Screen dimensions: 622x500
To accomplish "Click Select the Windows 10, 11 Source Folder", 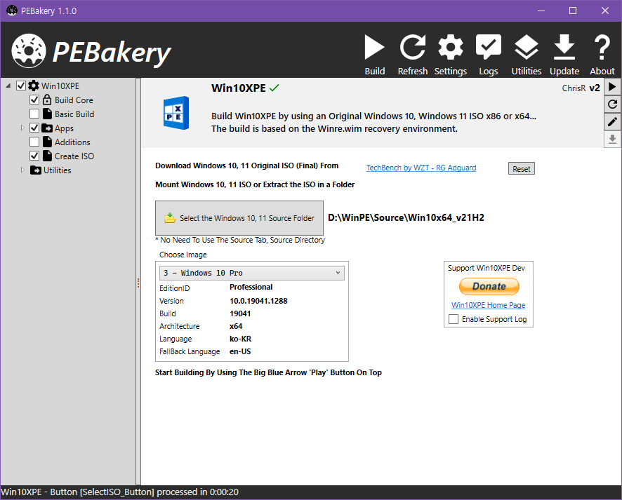I will pos(239,218).
